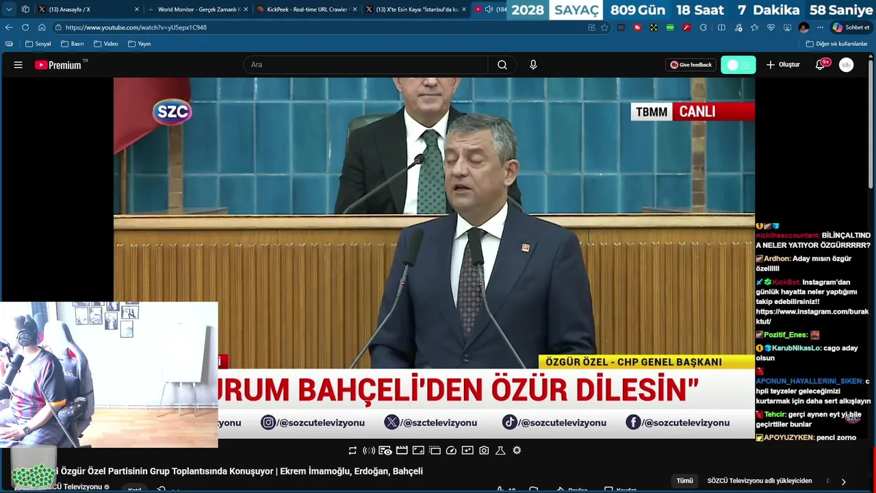The height and width of the screenshot is (493, 876).
Task: Click the YouTube search magnifier button
Action: point(502,64)
